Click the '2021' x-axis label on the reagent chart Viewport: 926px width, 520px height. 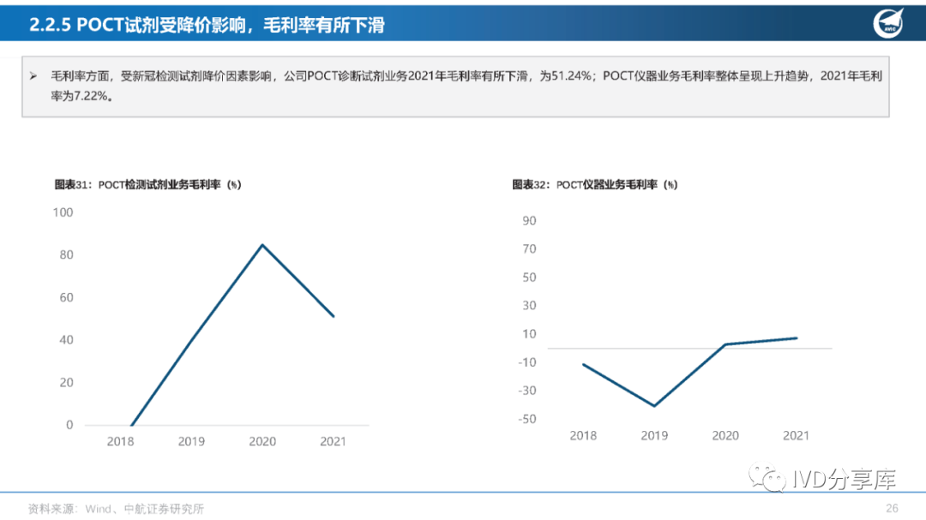click(x=333, y=441)
